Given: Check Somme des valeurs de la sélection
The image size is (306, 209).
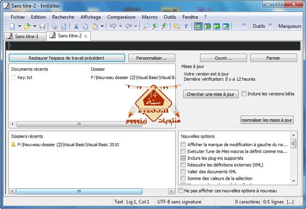Looking at the screenshot, I should pyautogui.click(x=183, y=178).
